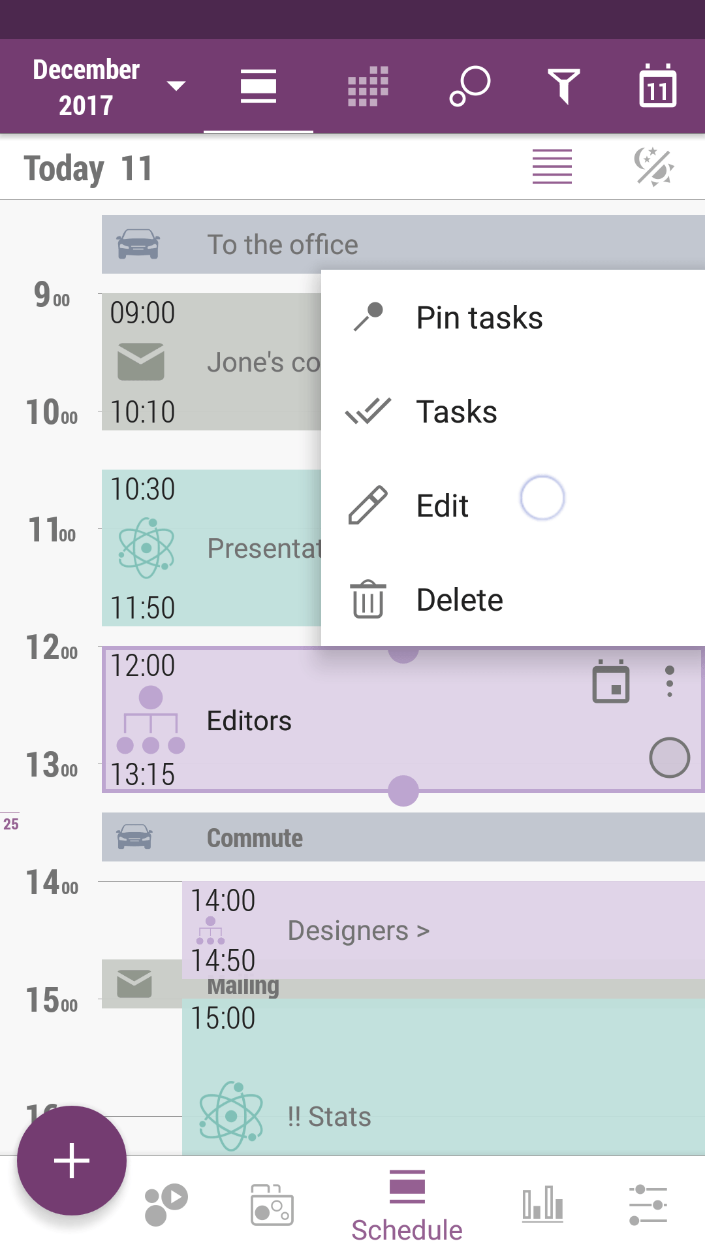
Task: Tap the night/day mode icon
Action: coord(654,167)
